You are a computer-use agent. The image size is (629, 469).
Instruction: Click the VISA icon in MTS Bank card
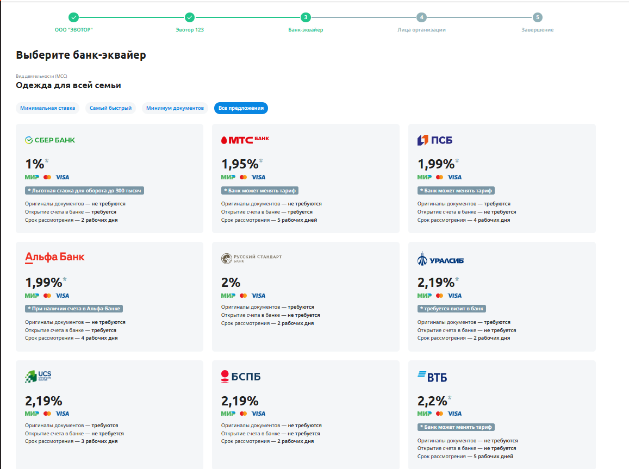259,177
